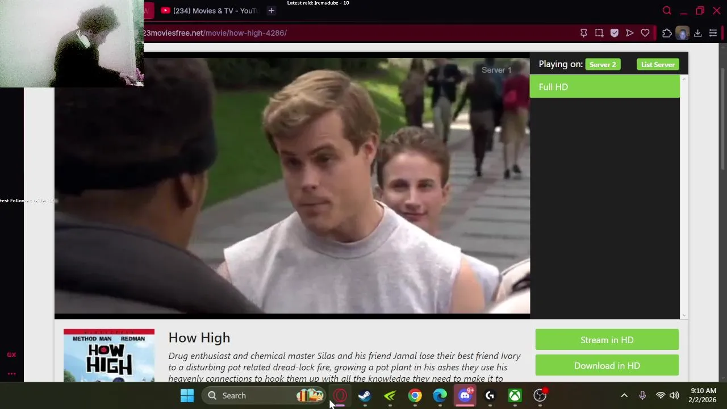
Task: Open Opera GX from the taskbar
Action: [x=340, y=395]
